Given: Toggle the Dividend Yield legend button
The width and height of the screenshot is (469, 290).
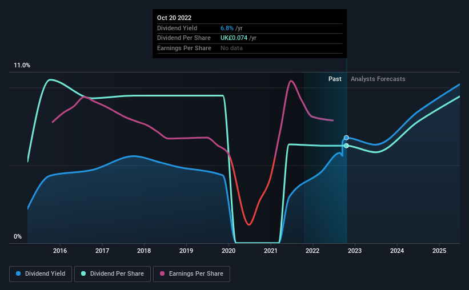Looking at the screenshot, I should [x=41, y=274].
